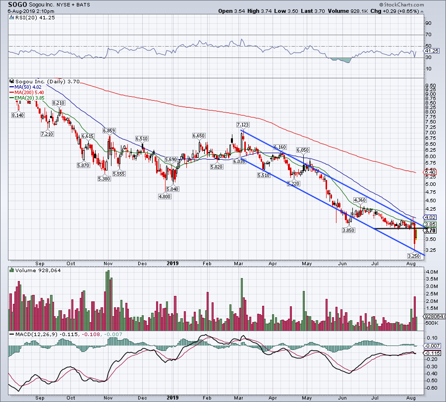
Task: Click the 6.615 price label
Action: [88, 136]
